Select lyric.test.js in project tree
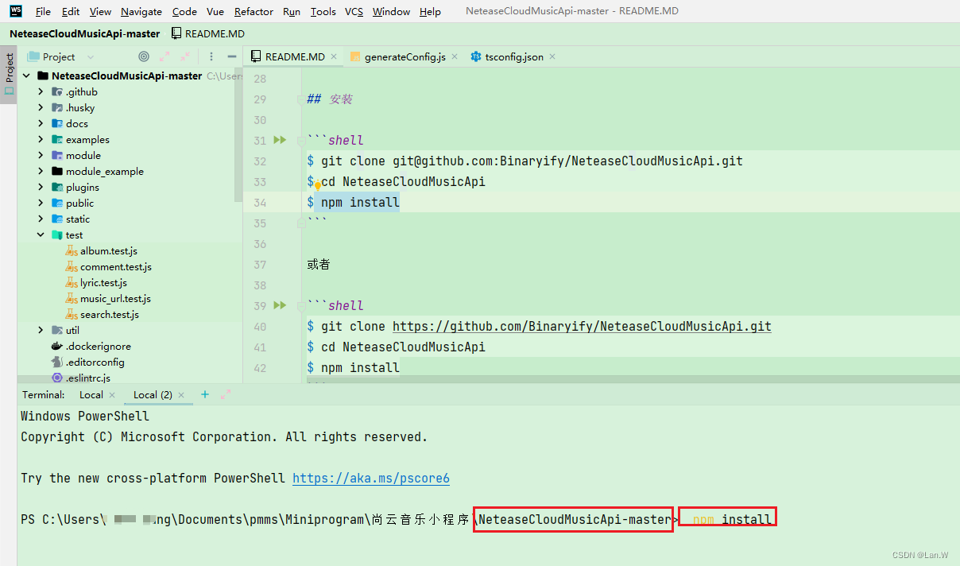The width and height of the screenshot is (960, 566). (103, 283)
